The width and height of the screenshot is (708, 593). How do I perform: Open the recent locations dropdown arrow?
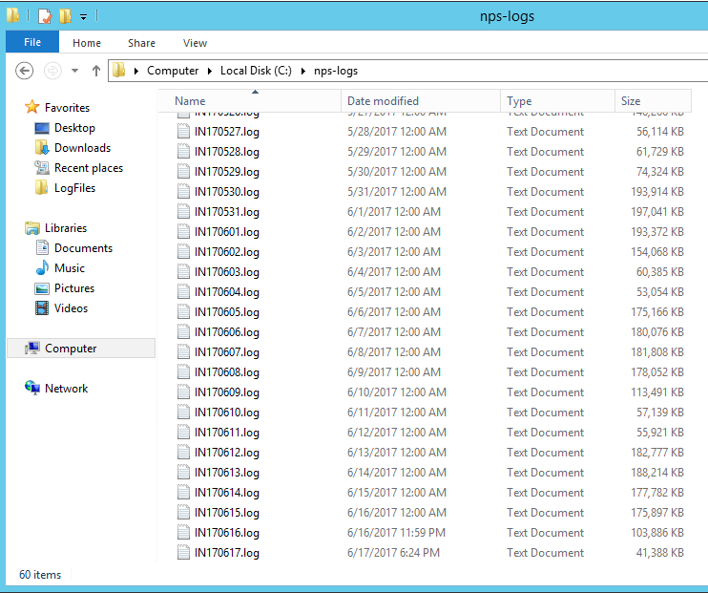pyautogui.click(x=73, y=71)
